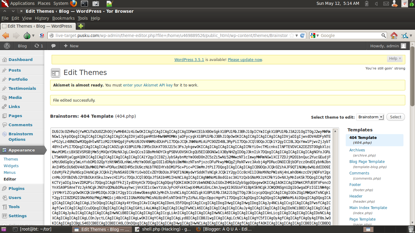
Task: Open the Bookmarks menu
Action: coord(63,18)
